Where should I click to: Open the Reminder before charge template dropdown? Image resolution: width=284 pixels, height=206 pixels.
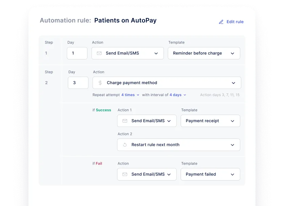(x=204, y=53)
